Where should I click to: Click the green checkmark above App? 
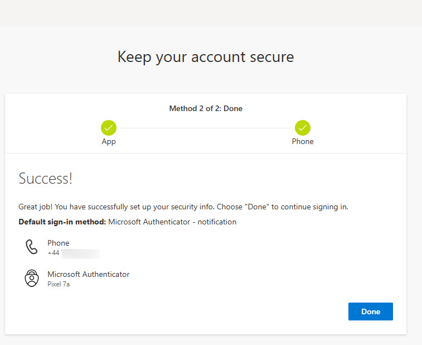109,128
